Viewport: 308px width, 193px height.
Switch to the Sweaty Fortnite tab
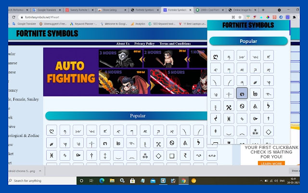point(79,10)
